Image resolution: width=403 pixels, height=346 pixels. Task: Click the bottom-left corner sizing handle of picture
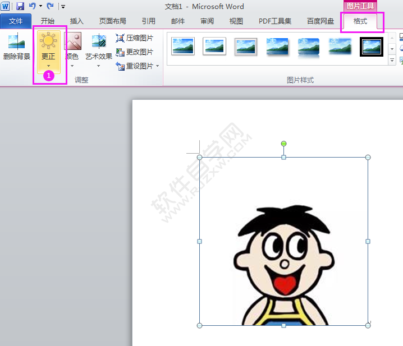tap(199, 325)
